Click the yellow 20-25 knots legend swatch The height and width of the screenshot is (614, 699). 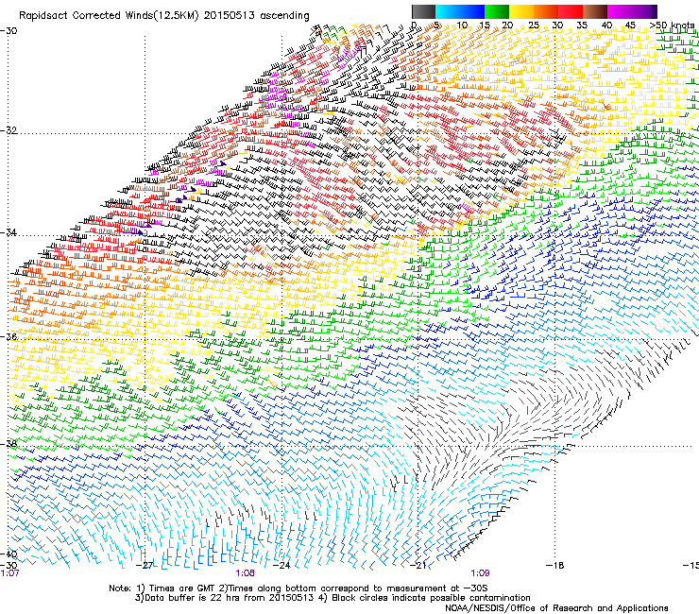(521, 11)
